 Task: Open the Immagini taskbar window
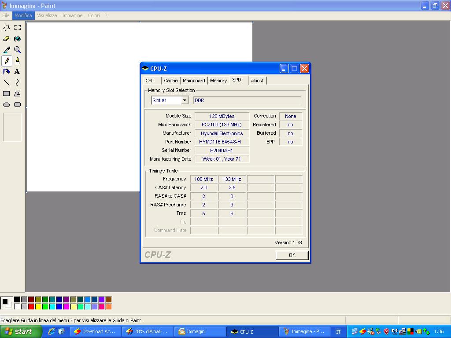(x=199, y=331)
